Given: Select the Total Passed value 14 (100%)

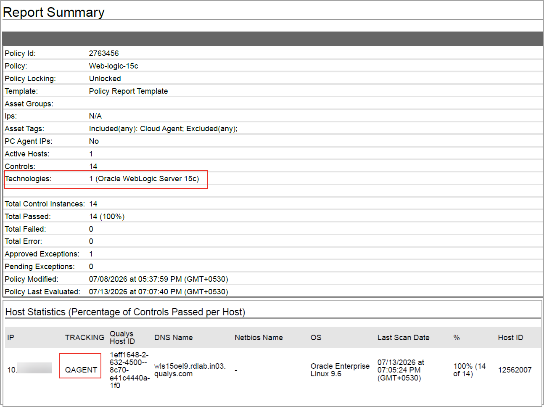Looking at the screenshot, I should click(x=107, y=217).
